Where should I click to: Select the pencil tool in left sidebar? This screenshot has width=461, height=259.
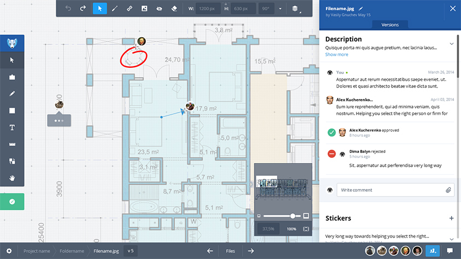pyautogui.click(x=12, y=93)
